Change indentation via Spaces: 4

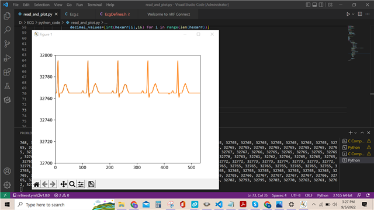pyautogui.click(x=279, y=195)
